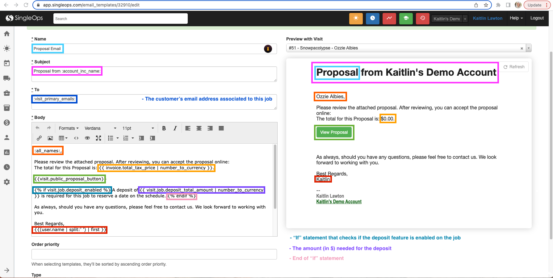Click the Logout link
The width and height of the screenshot is (553, 278).
(537, 18)
